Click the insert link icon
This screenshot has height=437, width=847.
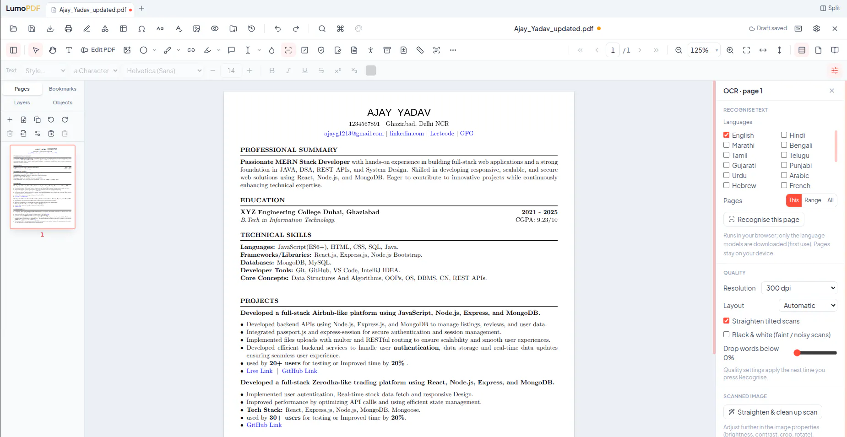click(191, 50)
